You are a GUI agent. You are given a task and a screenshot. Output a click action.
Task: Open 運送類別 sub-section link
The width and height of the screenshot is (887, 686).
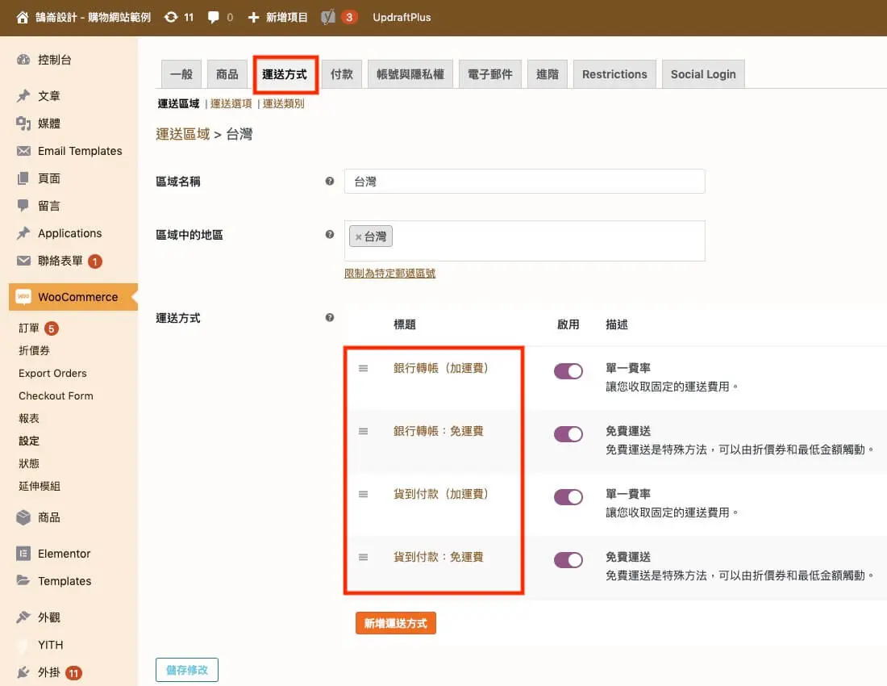[x=283, y=103]
